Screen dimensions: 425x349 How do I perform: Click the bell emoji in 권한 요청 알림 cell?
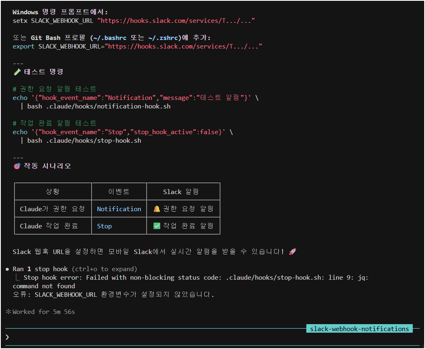pyautogui.click(x=157, y=209)
